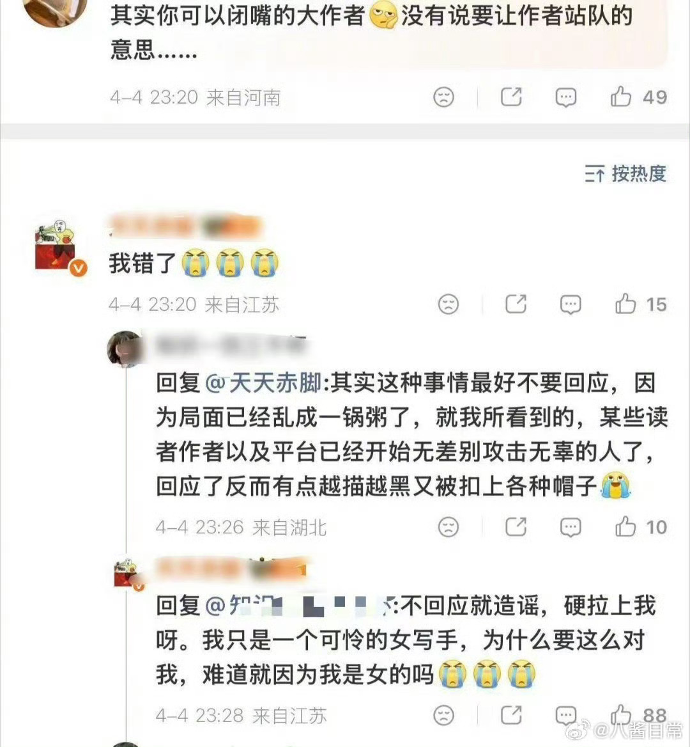The width and height of the screenshot is (690, 747).
Task: Tap sad-face icon on the Hubei reply
Action: tap(448, 528)
